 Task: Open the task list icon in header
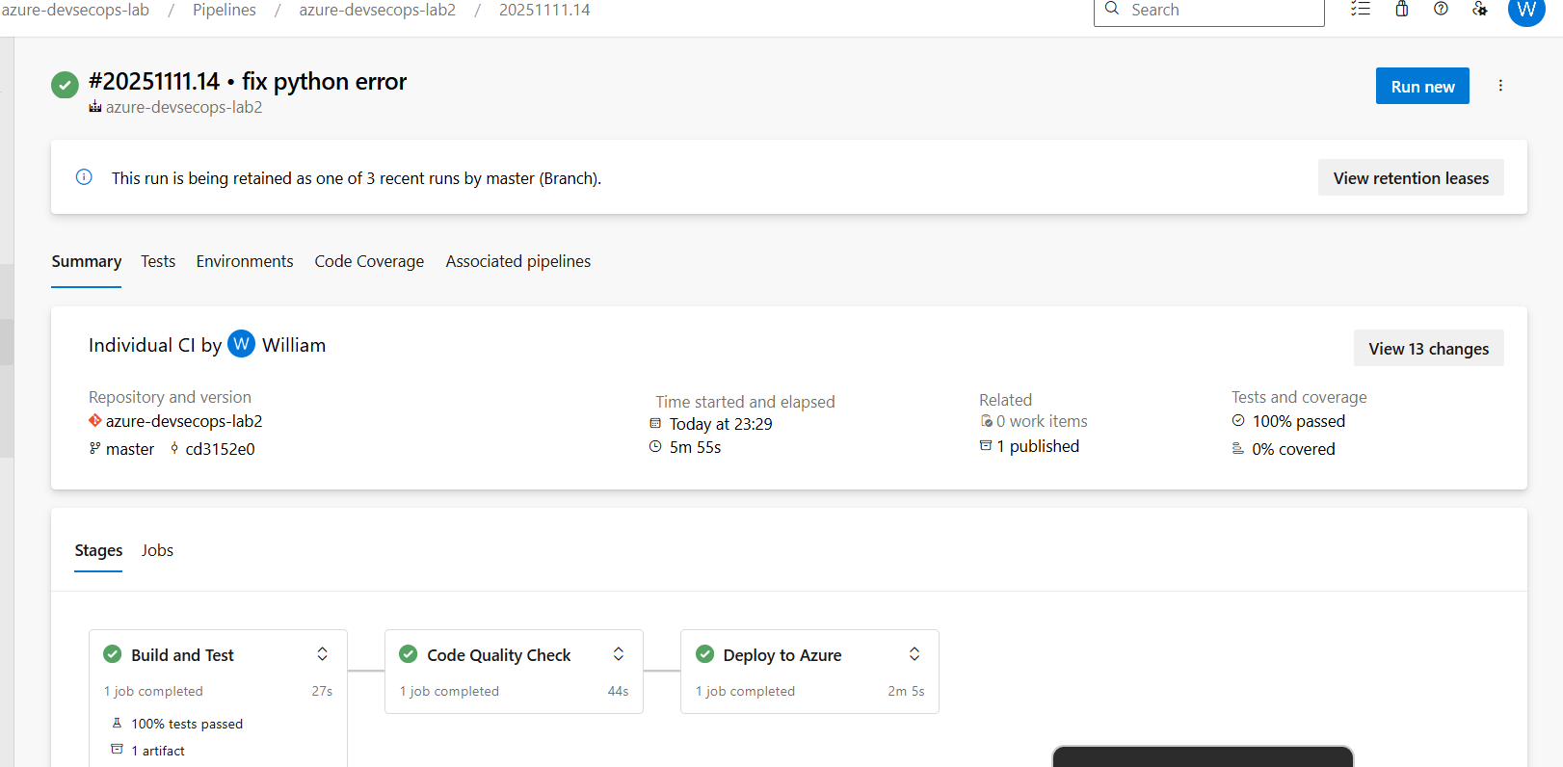click(x=1360, y=9)
